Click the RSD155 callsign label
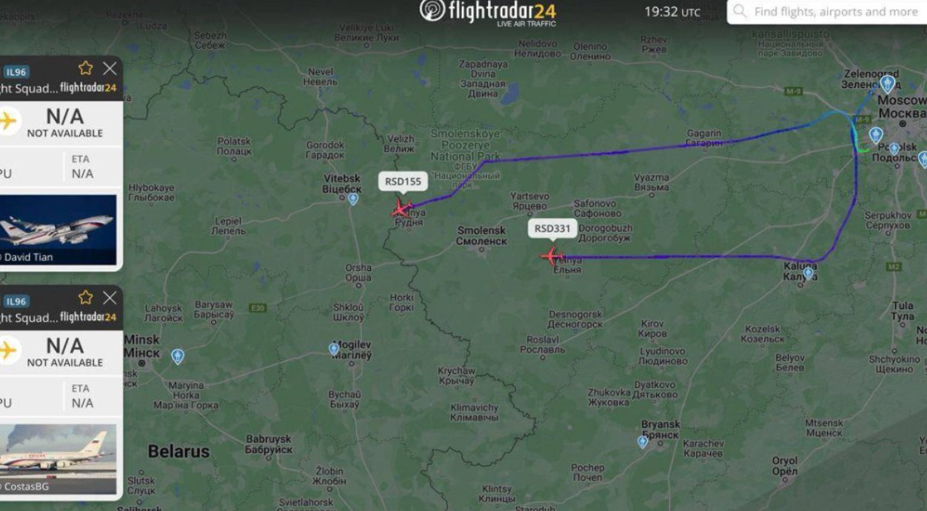Viewport: 927px width, 511px height. (403, 181)
